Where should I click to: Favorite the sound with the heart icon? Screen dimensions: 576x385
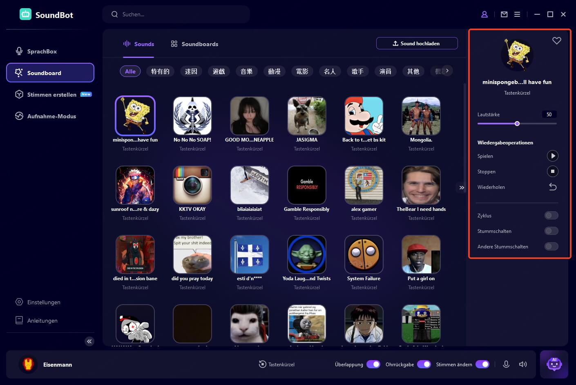pos(556,40)
